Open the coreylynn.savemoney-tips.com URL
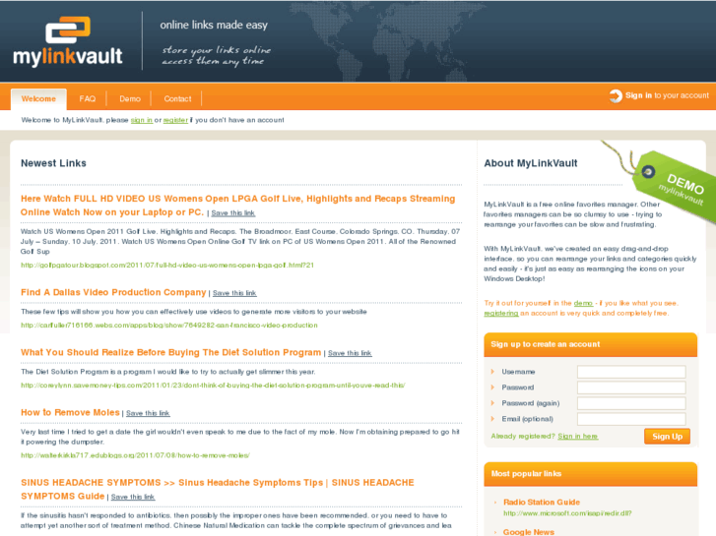The height and width of the screenshot is (536, 716). click(x=213, y=386)
